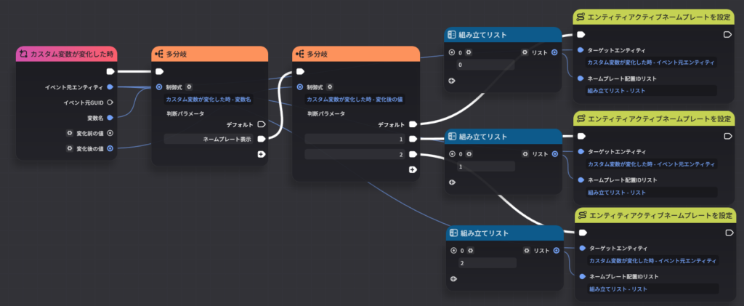Click ネームプレート配置IDリスト pin of nameplate node wired to list 2
744x306 pixels.
(583, 277)
